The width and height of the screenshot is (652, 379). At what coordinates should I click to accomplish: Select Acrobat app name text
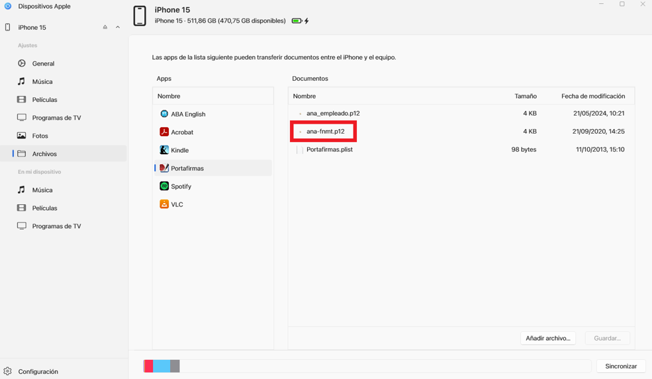point(182,132)
